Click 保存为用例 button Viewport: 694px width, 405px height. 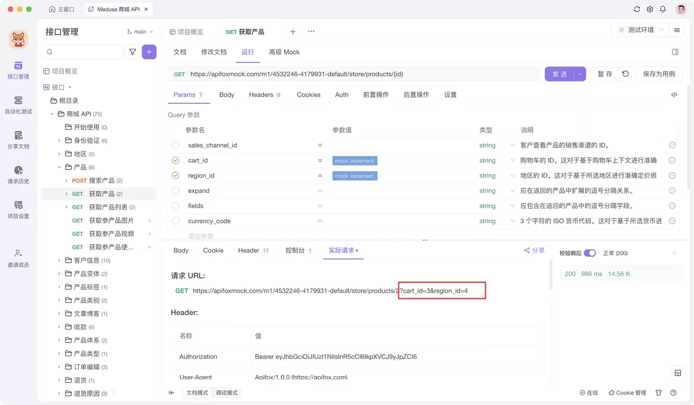[x=659, y=74]
